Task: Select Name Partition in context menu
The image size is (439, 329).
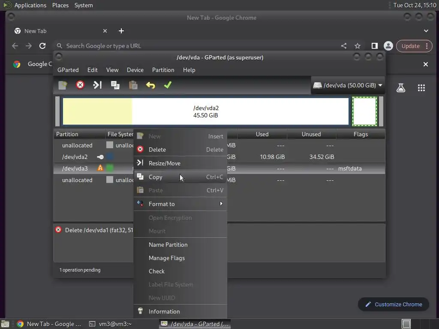Action: (x=180, y=245)
